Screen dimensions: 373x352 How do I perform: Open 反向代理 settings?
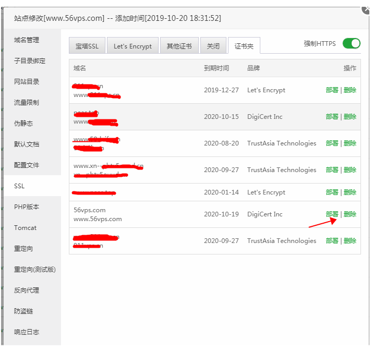pyautogui.click(x=27, y=290)
